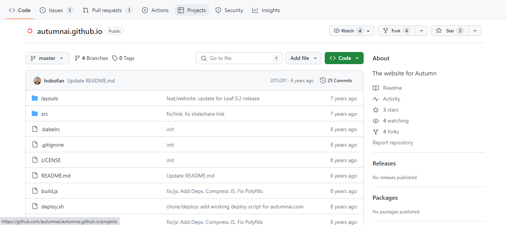Image resolution: width=506 pixels, height=225 pixels.
Task: Click the file icon beside deploy.sh
Action: click(35, 207)
